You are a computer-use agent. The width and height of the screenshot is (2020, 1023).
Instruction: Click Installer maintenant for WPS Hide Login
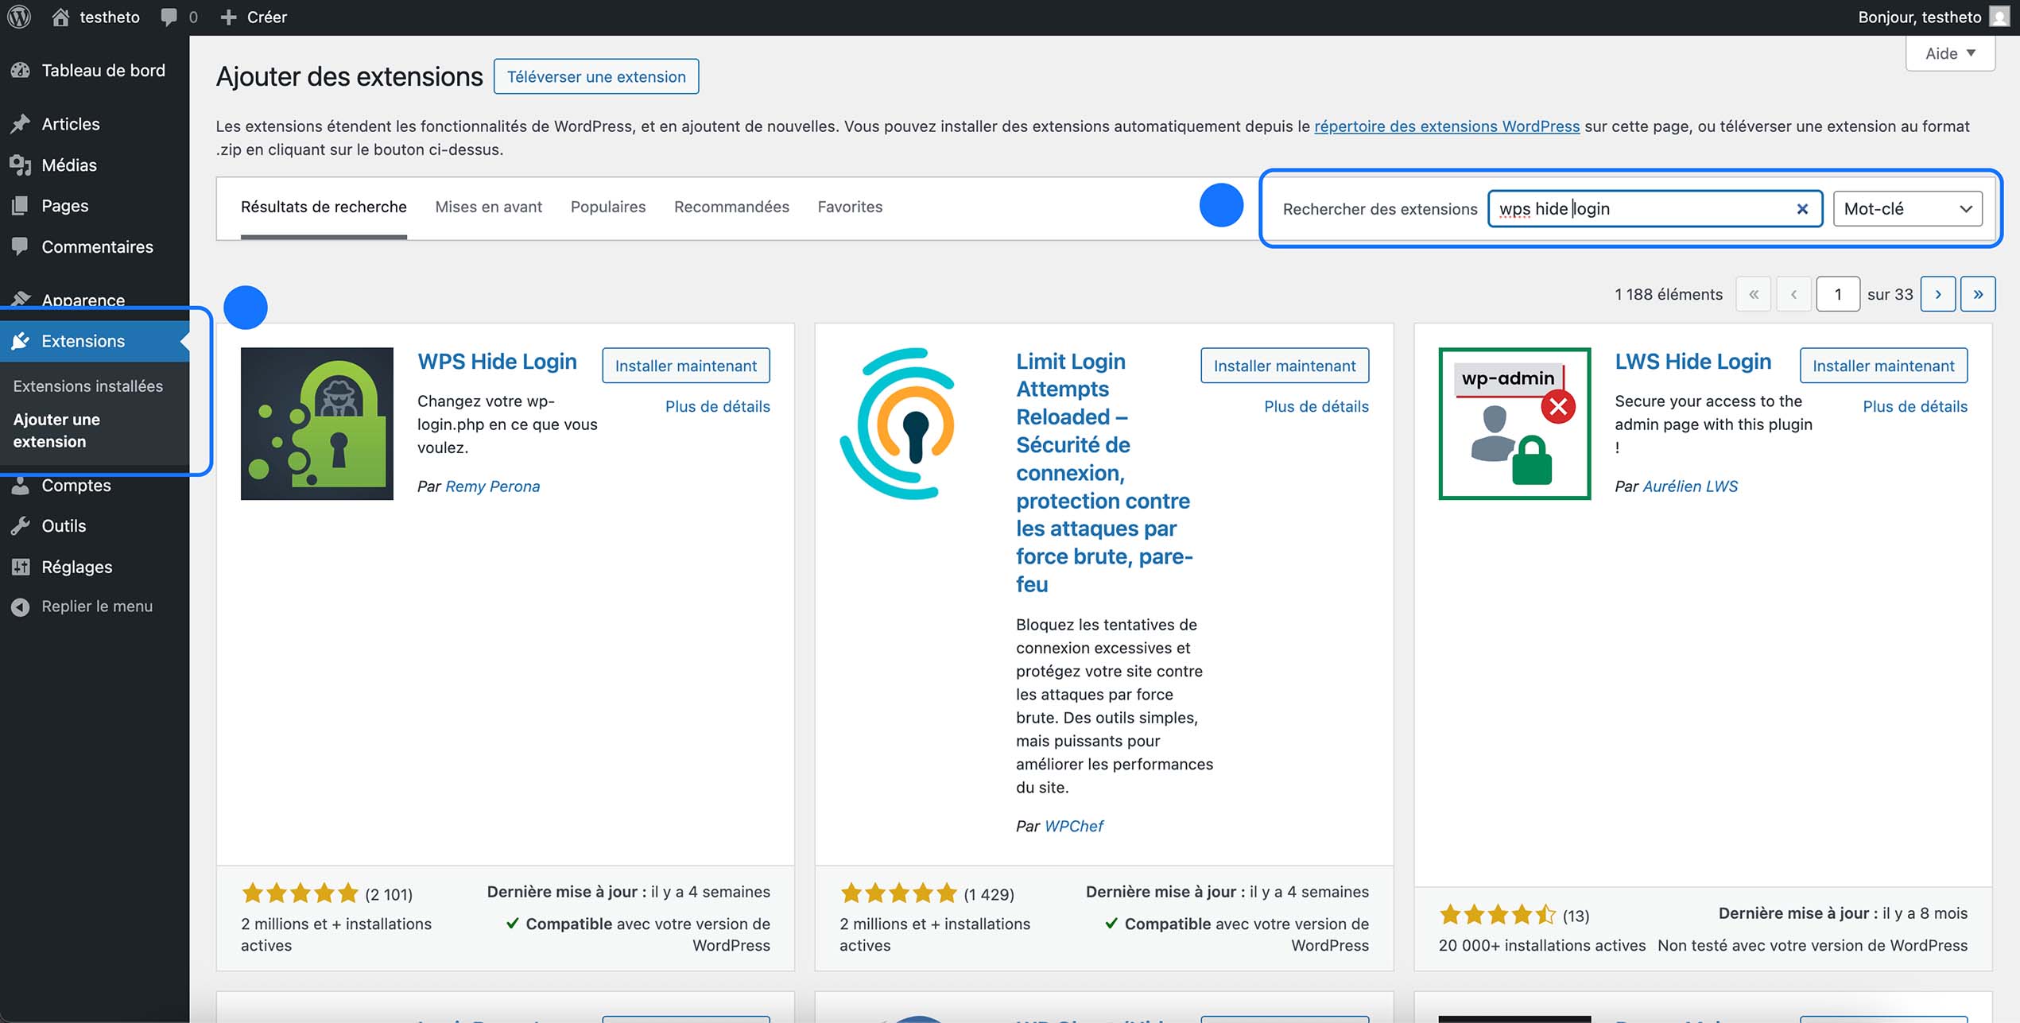[x=686, y=366]
